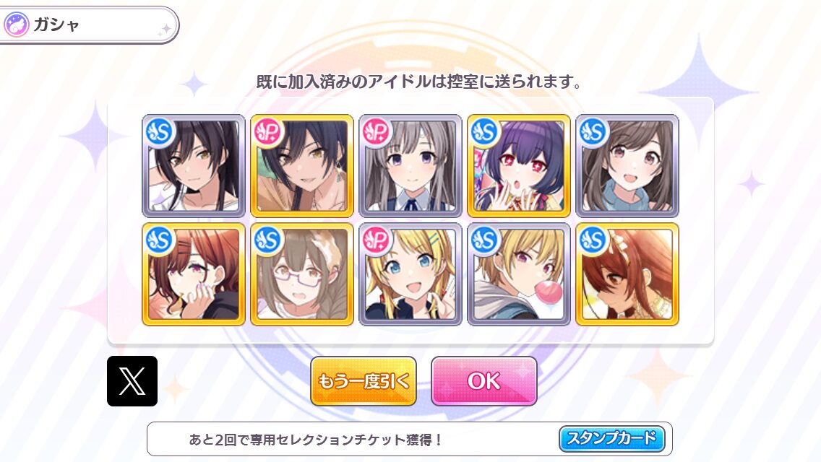The width and height of the screenshot is (821, 462).
Task: Select the purple-haired surprised idol card
Action: pos(519,166)
